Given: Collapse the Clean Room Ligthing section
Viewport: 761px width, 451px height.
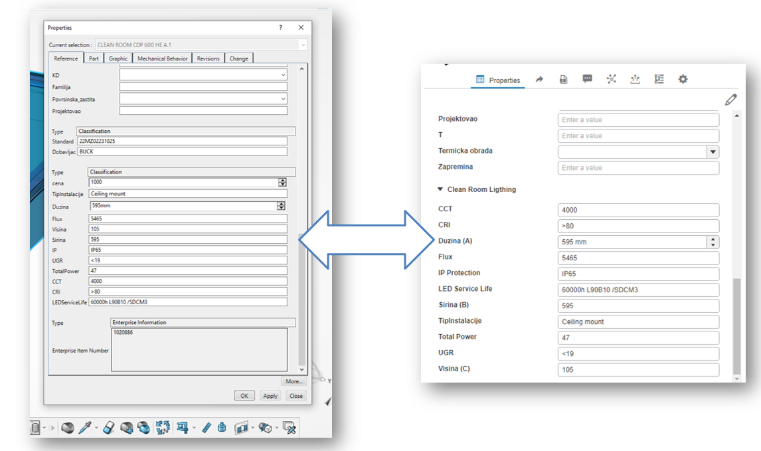Looking at the screenshot, I should [440, 189].
